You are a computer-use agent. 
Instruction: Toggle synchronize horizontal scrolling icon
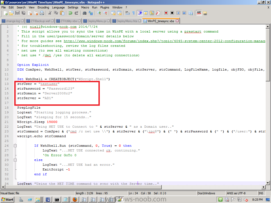(119, 13)
